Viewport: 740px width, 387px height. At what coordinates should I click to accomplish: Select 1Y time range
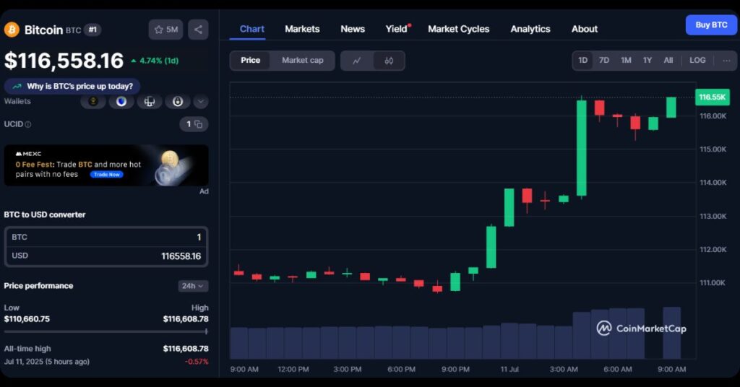[x=647, y=61]
